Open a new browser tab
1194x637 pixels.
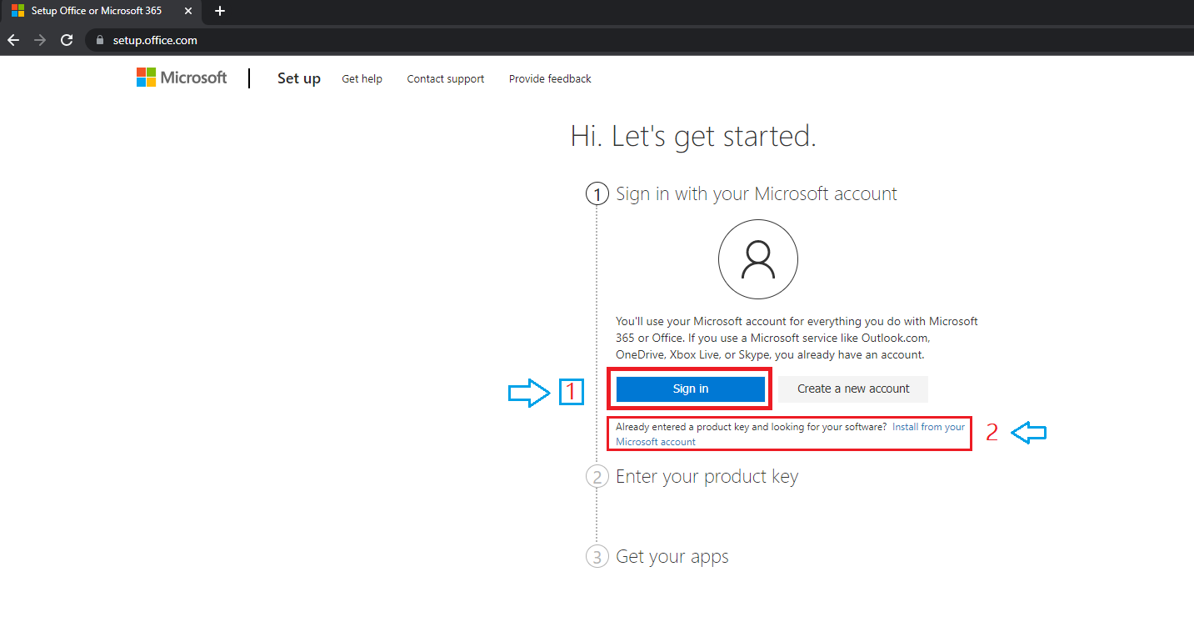click(220, 11)
